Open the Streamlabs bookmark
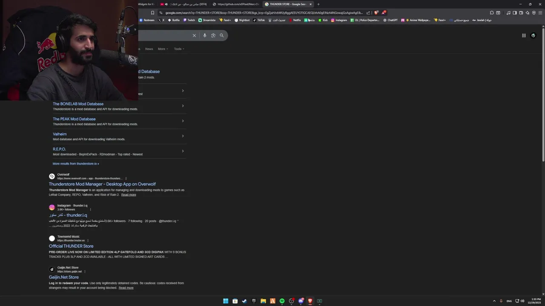 [207, 20]
